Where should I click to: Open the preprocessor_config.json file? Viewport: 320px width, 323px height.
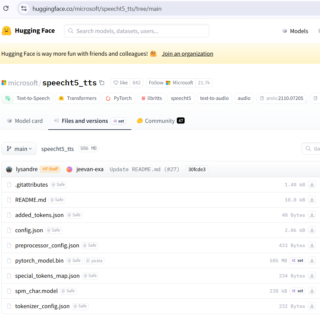coord(47,246)
